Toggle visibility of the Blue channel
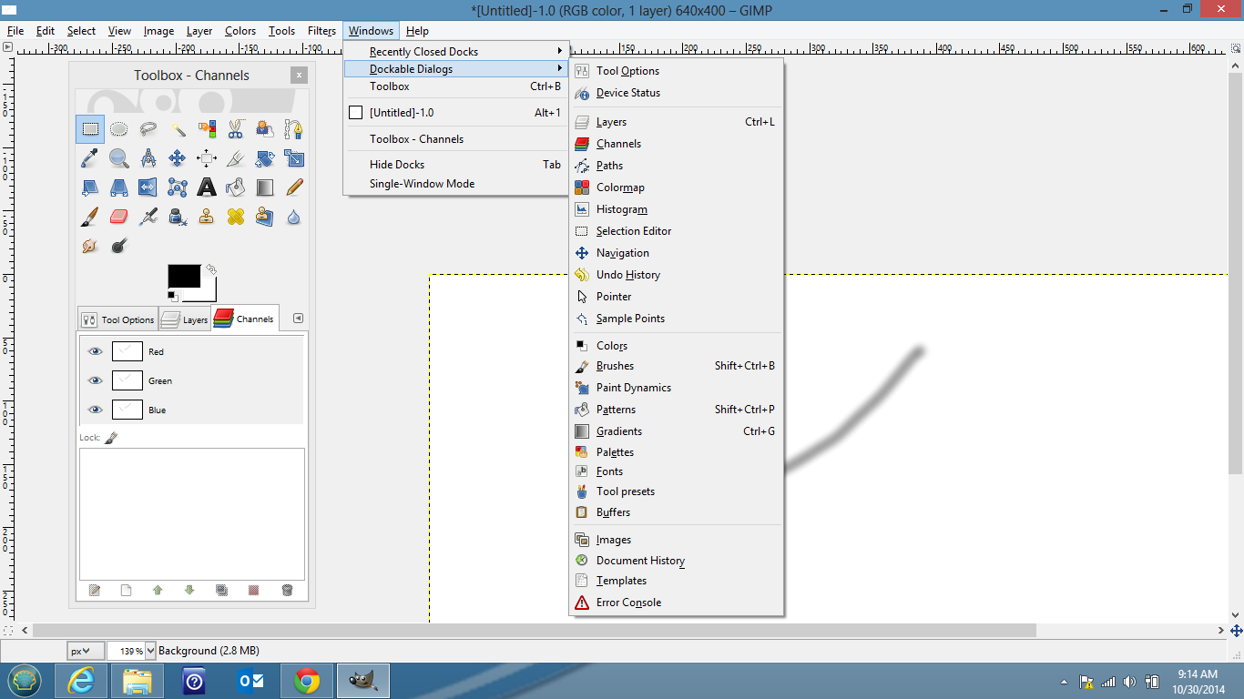The image size is (1244, 699). coord(95,410)
